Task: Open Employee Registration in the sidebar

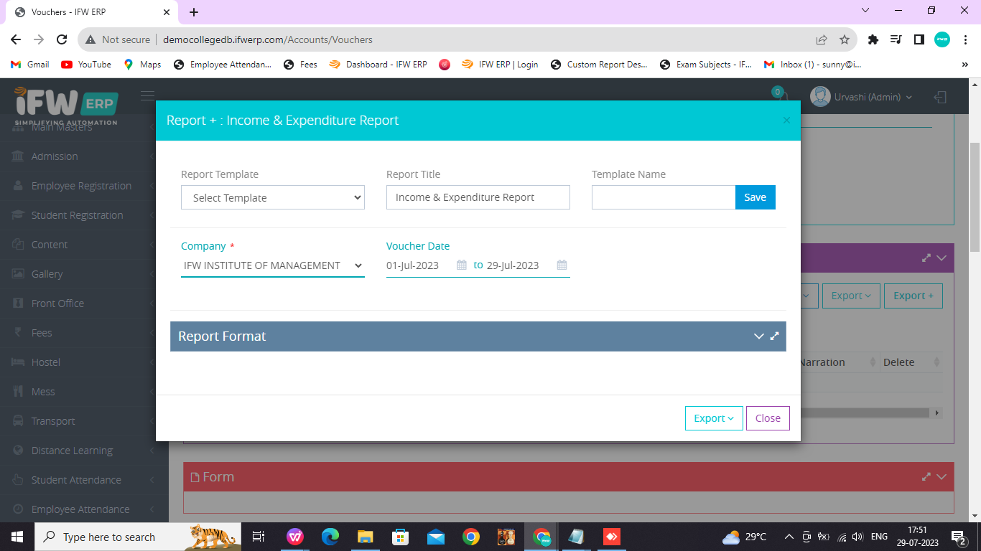Action: (x=84, y=186)
